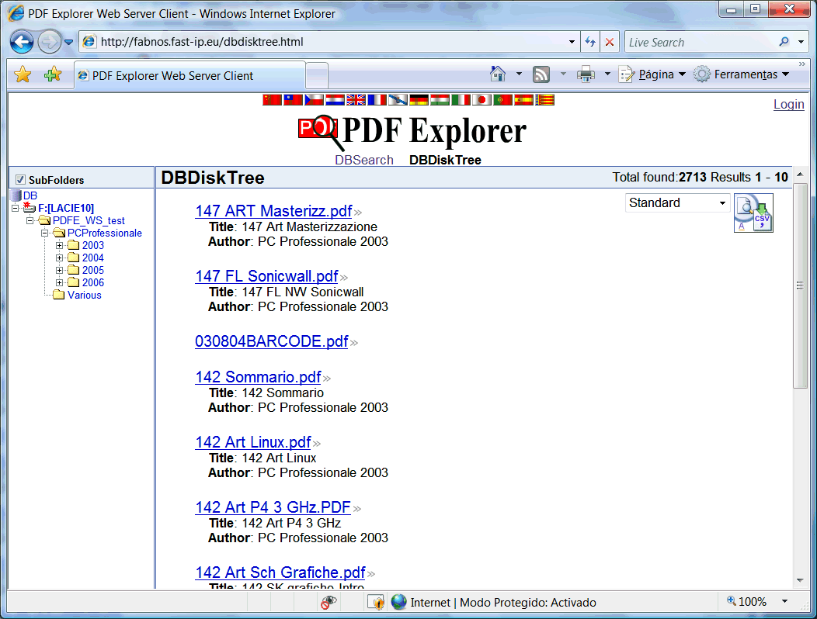Choose the German flag language
The height and width of the screenshot is (619, 817).
419,99
